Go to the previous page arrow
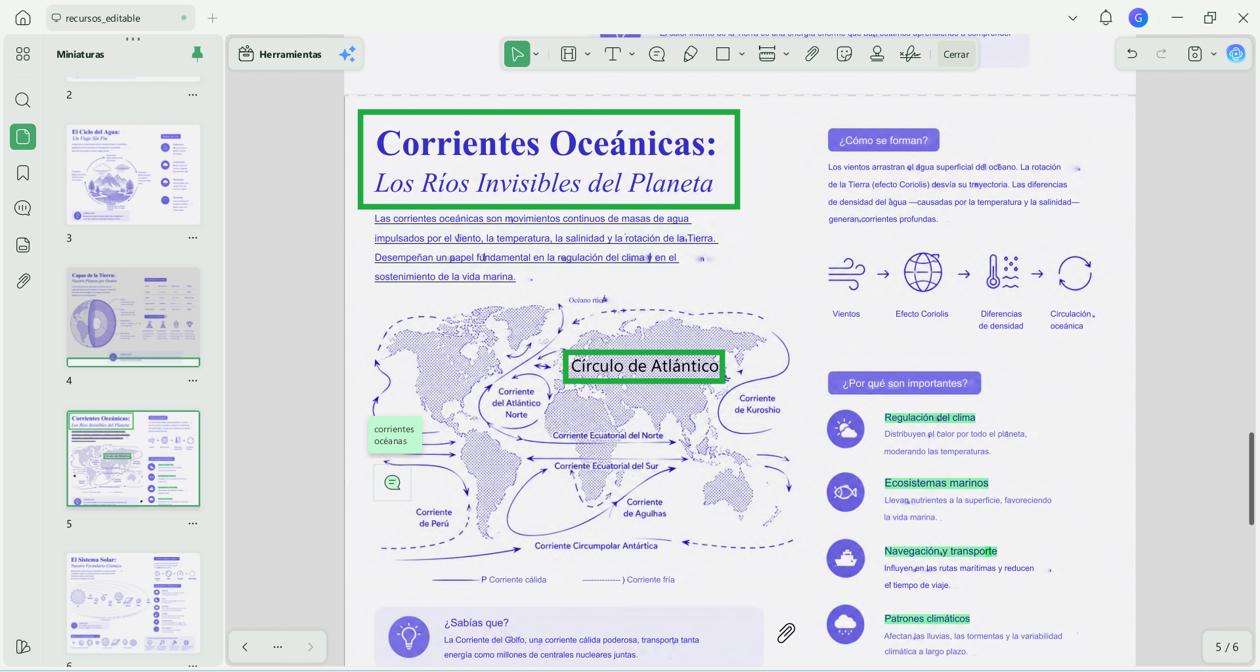This screenshot has width=1260, height=672. [245, 647]
